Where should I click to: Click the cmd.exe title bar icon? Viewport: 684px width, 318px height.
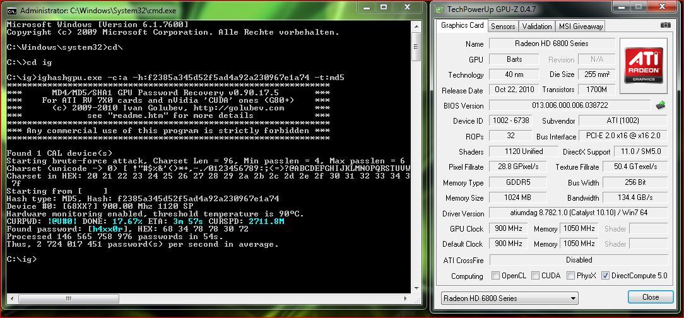13,9
